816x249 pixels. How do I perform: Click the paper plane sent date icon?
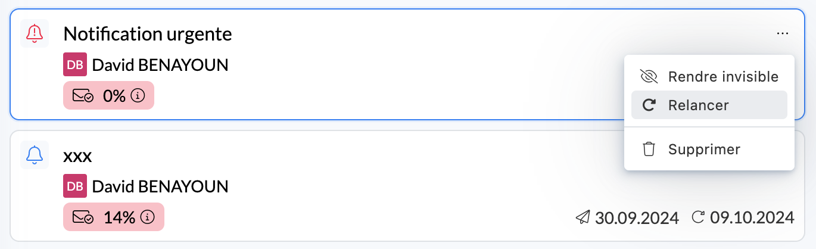pos(583,217)
